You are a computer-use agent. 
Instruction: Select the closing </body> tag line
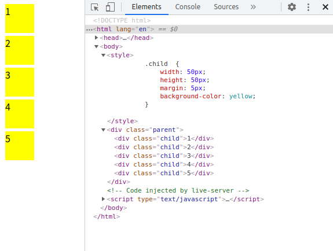point(114,208)
